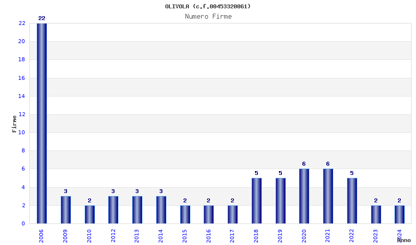Click value label '5' above the 2022 bar
The width and height of the screenshot is (416, 245).
(x=352, y=173)
